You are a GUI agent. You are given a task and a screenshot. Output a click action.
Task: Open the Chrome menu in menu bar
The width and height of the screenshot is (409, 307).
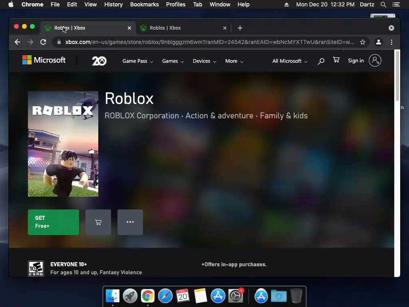click(32, 4)
